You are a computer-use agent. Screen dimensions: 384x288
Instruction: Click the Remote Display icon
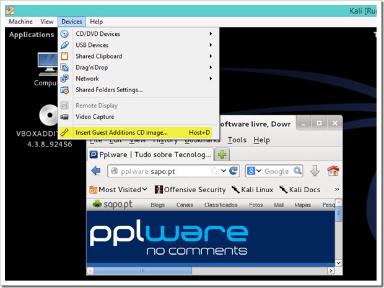(64, 106)
